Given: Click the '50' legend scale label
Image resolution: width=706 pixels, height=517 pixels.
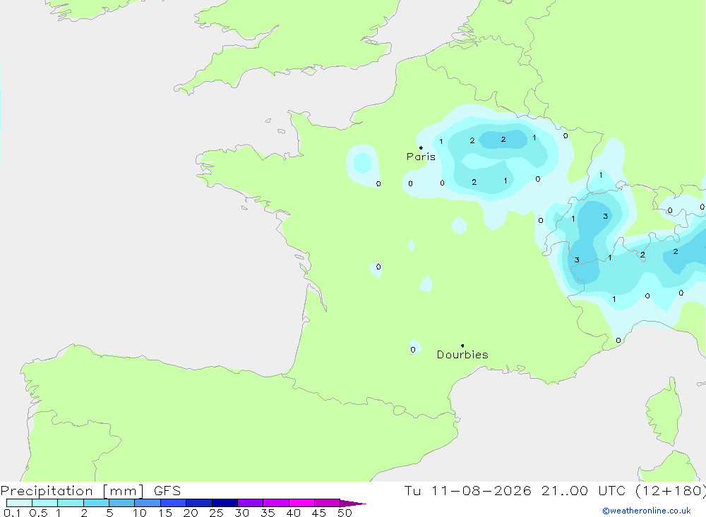Looking at the screenshot, I should click(345, 513).
